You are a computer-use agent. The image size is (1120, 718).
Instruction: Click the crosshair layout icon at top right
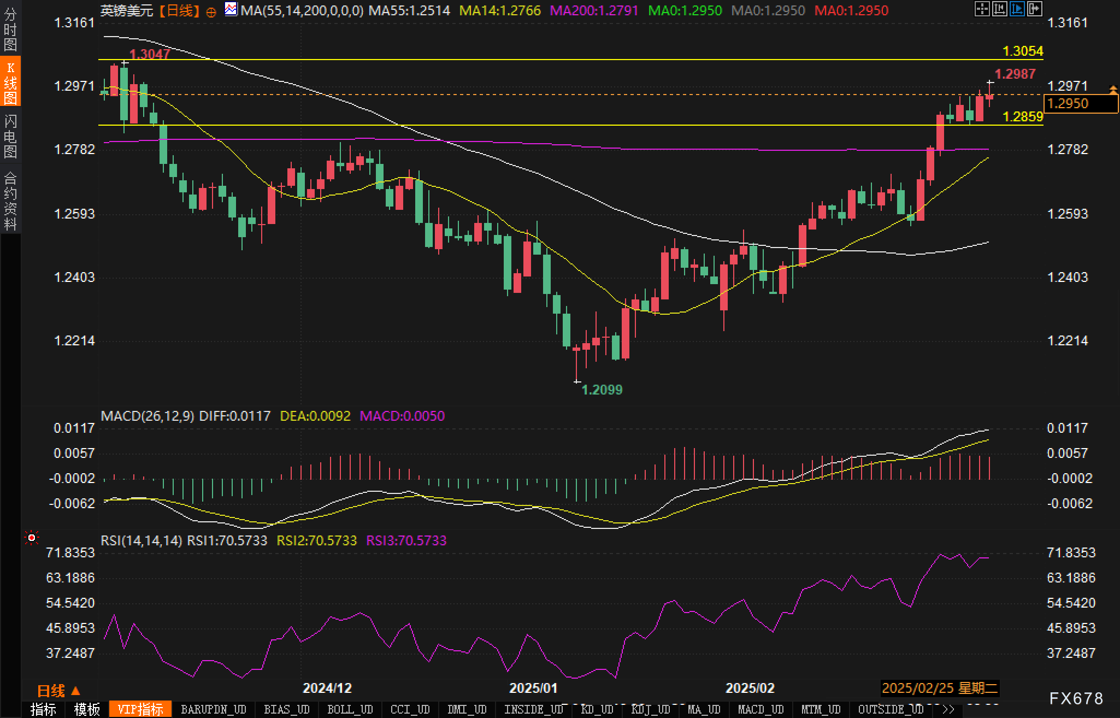pyautogui.click(x=982, y=9)
